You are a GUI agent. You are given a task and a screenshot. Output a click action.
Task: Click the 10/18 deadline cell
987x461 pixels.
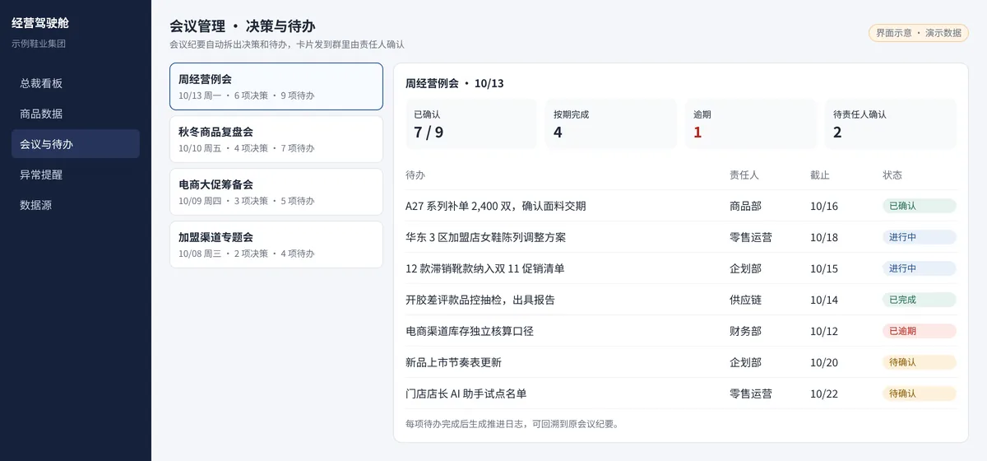click(x=824, y=237)
